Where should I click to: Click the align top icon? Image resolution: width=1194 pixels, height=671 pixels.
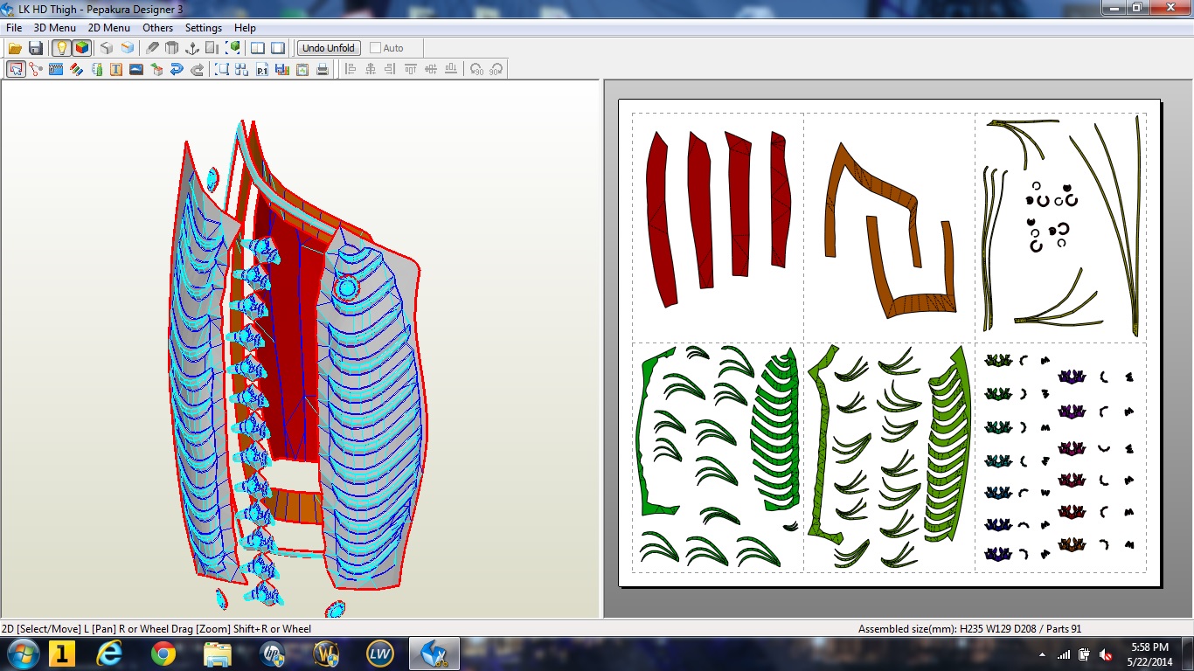pos(411,69)
